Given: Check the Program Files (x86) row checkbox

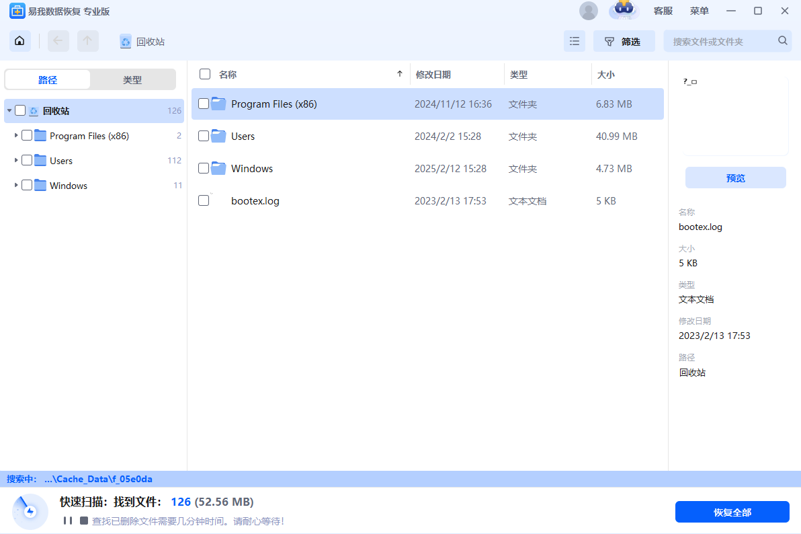Looking at the screenshot, I should click(x=204, y=104).
